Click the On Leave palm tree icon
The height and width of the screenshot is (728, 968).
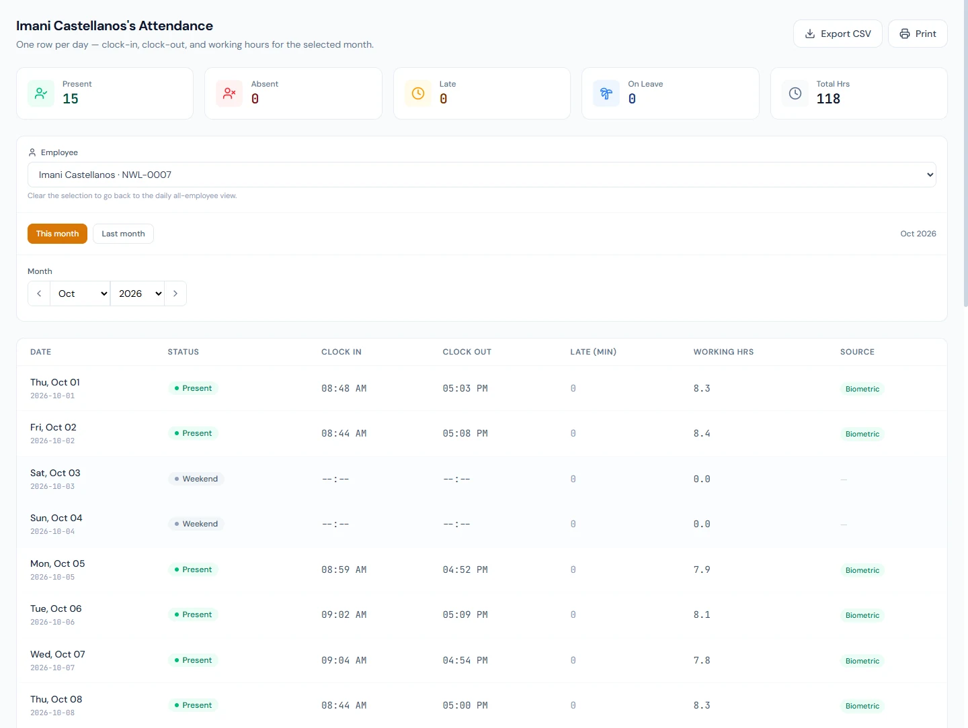pos(606,93)
